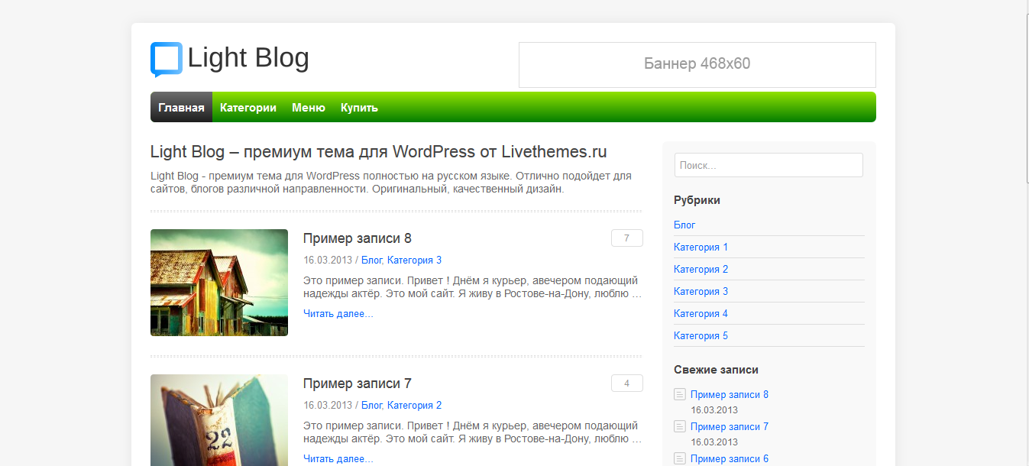Select the Купить menu item

[x=359, y=107]
